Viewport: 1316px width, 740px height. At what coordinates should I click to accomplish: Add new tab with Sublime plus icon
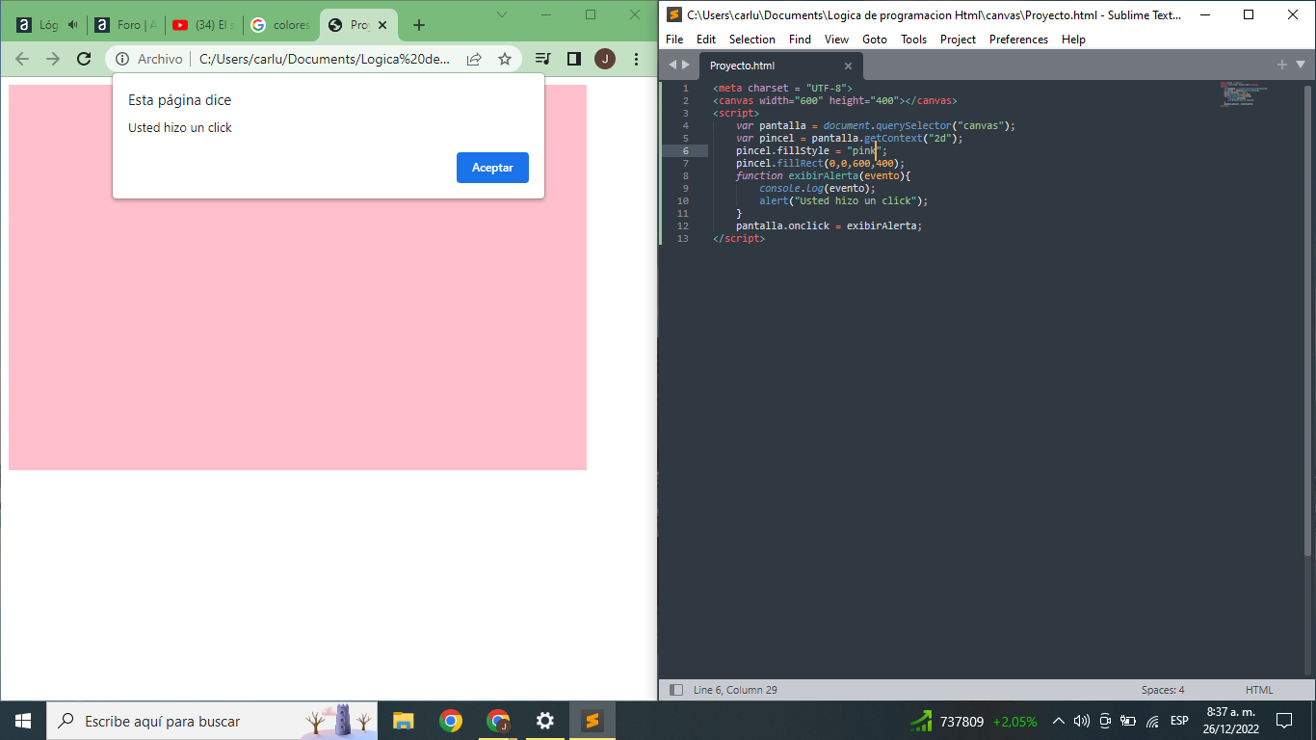(x=1281, y=65)
